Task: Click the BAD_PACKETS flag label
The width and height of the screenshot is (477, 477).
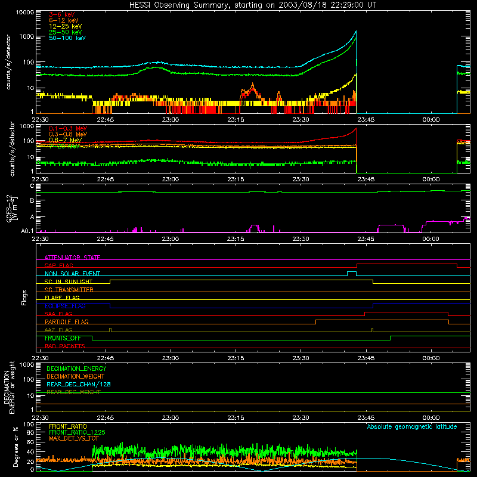Action: 65,346
